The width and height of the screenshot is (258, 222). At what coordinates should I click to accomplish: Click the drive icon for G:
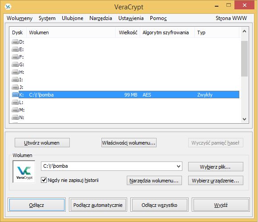point(15,65)
